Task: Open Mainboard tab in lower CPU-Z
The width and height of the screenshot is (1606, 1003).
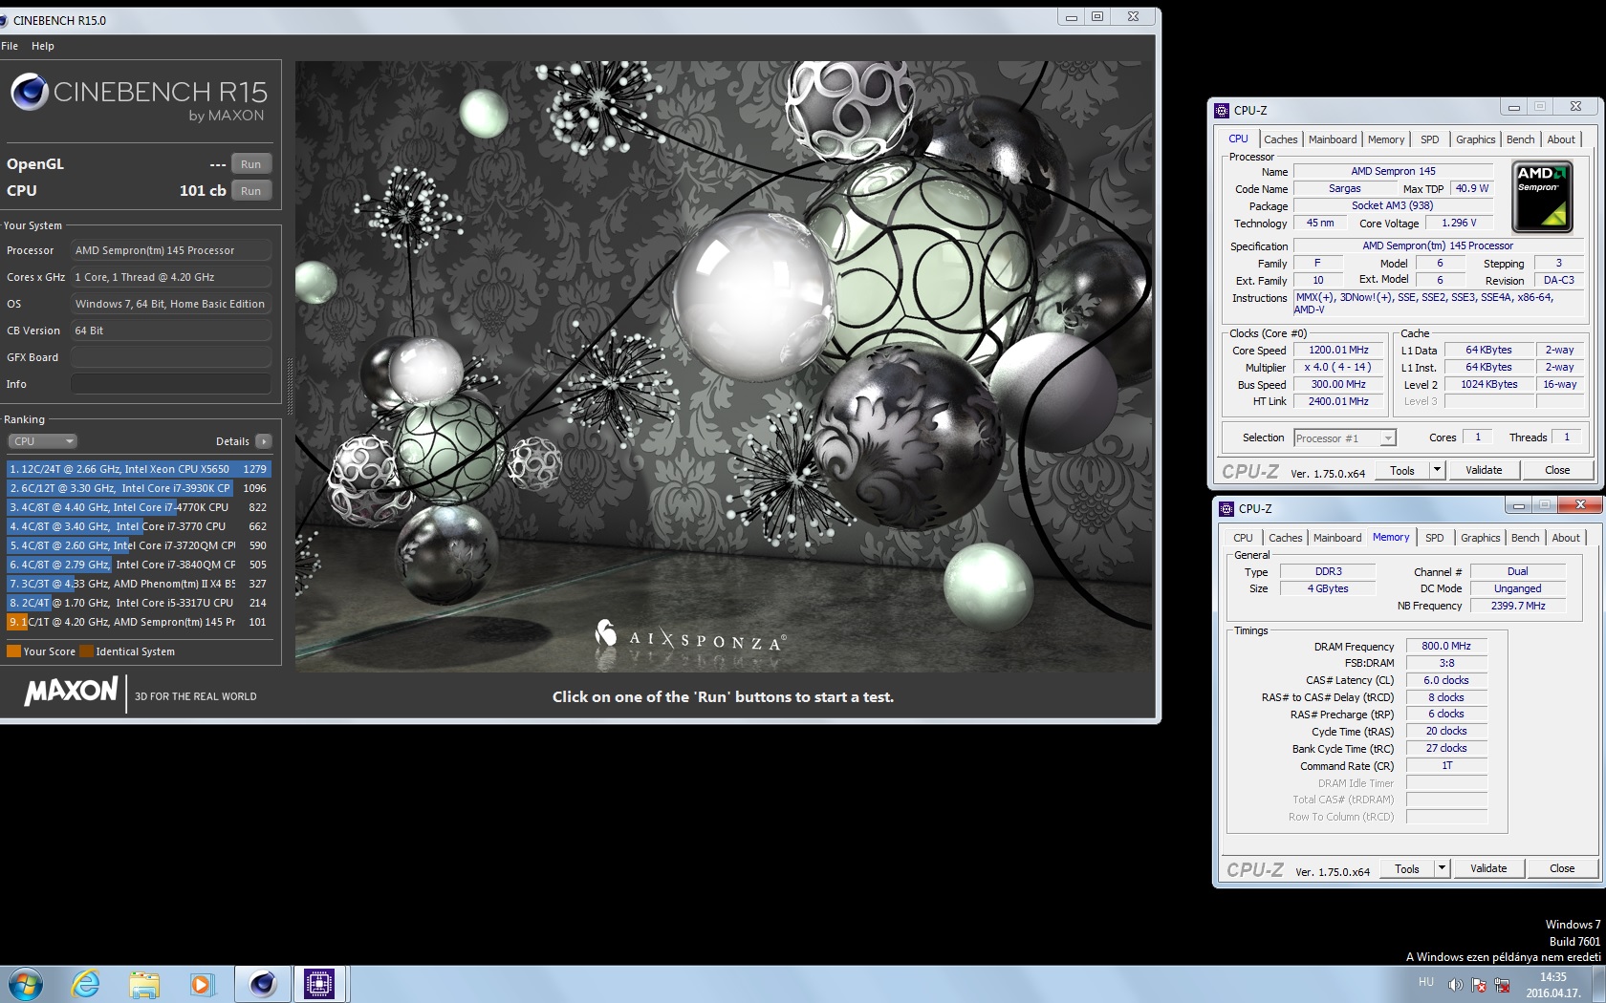Action: 1337,538
